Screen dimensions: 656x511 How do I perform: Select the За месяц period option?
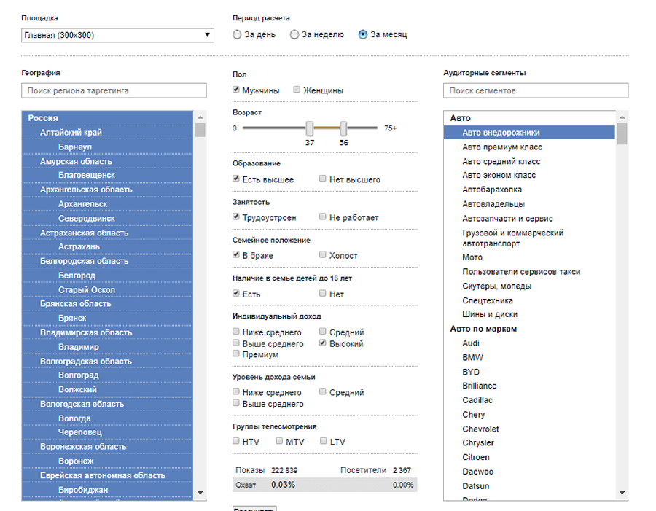[363, 35]
